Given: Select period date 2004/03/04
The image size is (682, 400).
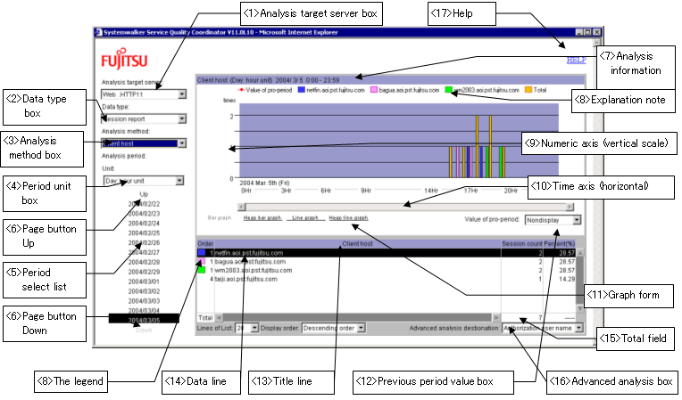Looking at the screenshot, I should (x=144, y=311).
